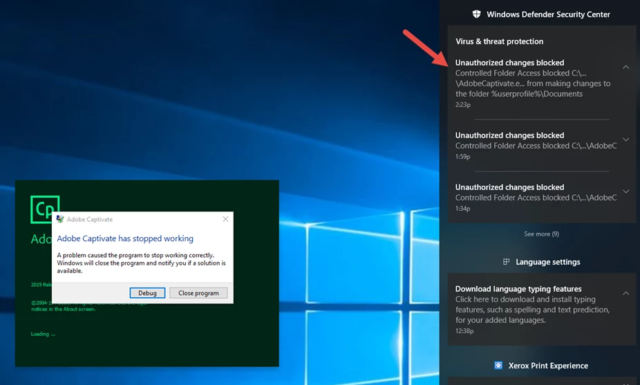Close the Adobe Captivate error dialog
Screen dimensions: 640x385
click(x=225, y=219)
